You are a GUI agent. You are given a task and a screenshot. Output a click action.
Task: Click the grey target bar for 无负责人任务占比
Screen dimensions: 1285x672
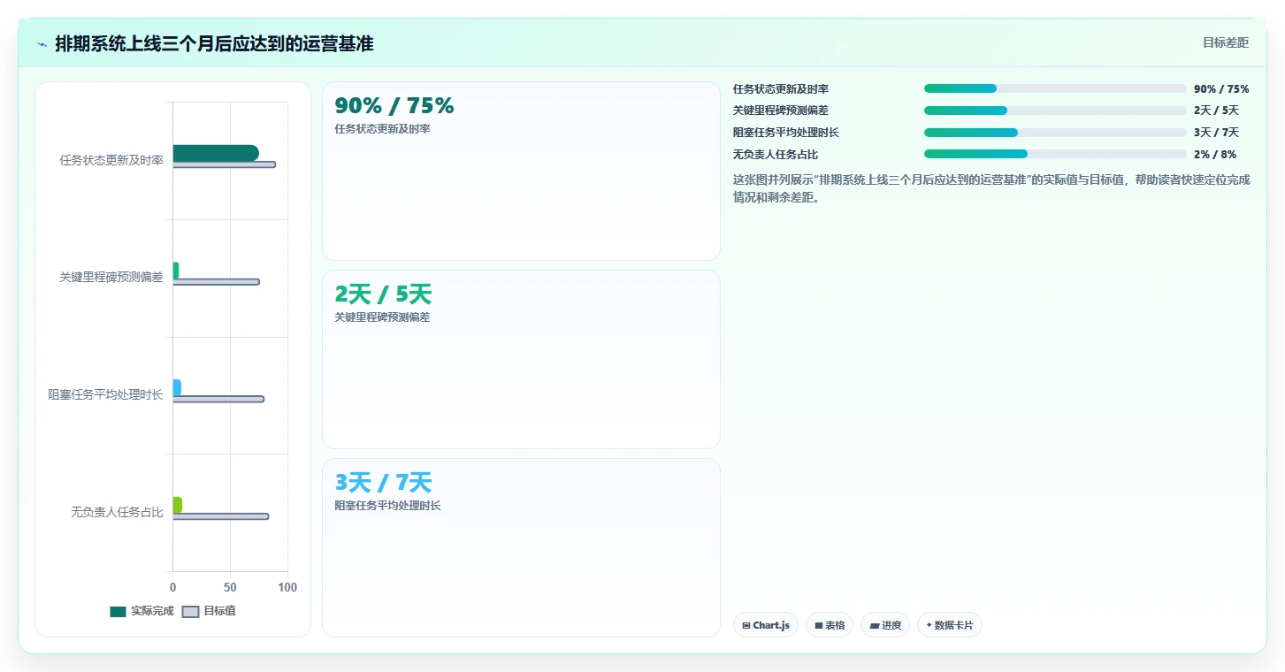tap(221, 516)
